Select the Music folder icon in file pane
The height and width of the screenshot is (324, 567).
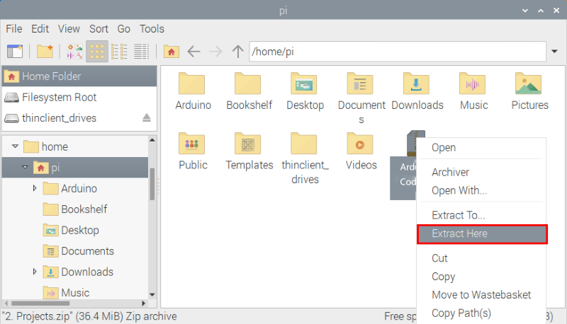tap(473, 83)
